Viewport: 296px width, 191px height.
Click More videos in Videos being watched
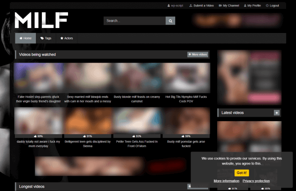[x=198, y=55]
